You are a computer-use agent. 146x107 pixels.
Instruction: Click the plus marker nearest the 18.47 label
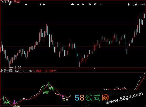pos(129,4)
